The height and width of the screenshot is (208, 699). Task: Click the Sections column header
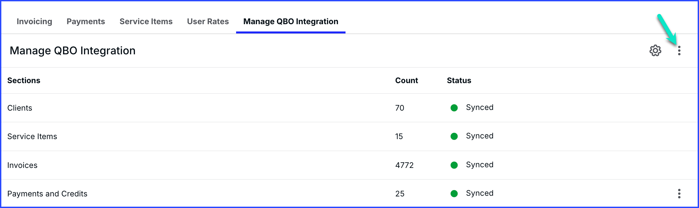(x=24, y=80)
